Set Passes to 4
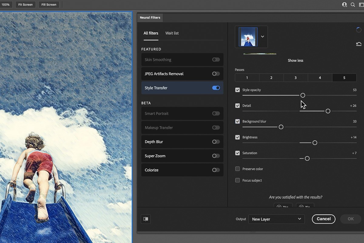Image resolution: width=364 pixels, height=243 pixels. [x=320, y=78]
